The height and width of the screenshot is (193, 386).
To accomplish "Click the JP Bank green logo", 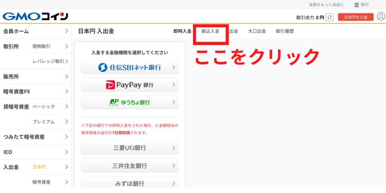I will (114, 103).
